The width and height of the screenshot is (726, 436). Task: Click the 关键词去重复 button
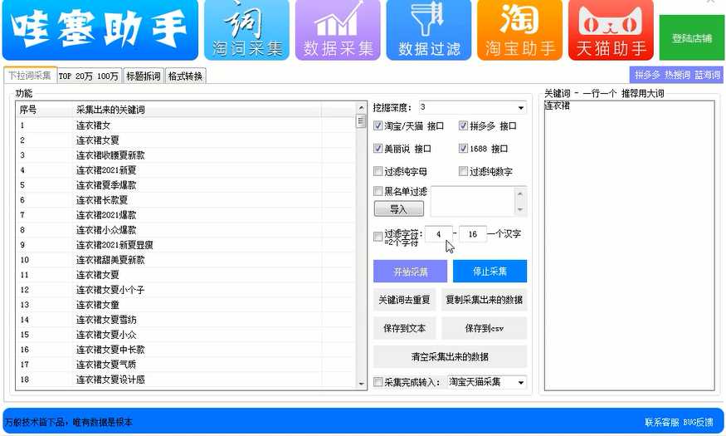tap(404, 300)
